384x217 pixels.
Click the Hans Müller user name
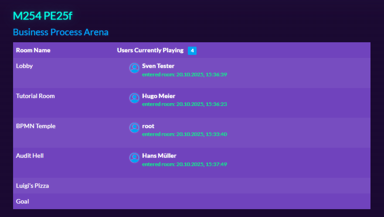159,156
